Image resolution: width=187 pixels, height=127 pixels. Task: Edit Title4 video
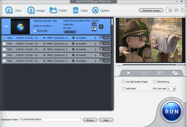105,55
